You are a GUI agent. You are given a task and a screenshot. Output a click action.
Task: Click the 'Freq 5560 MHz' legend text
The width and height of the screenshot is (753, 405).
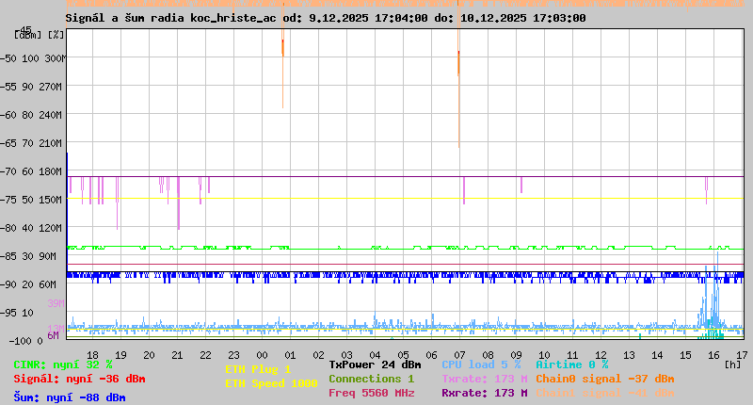click(371, 393)
